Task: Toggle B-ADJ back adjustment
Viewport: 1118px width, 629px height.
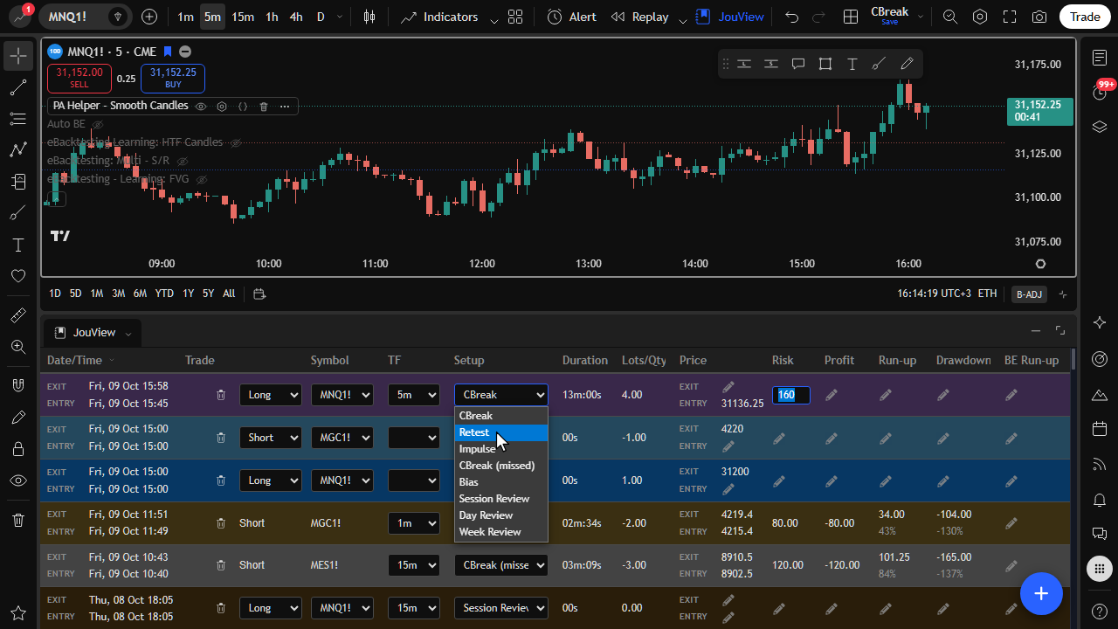Action: [1028, 294]
